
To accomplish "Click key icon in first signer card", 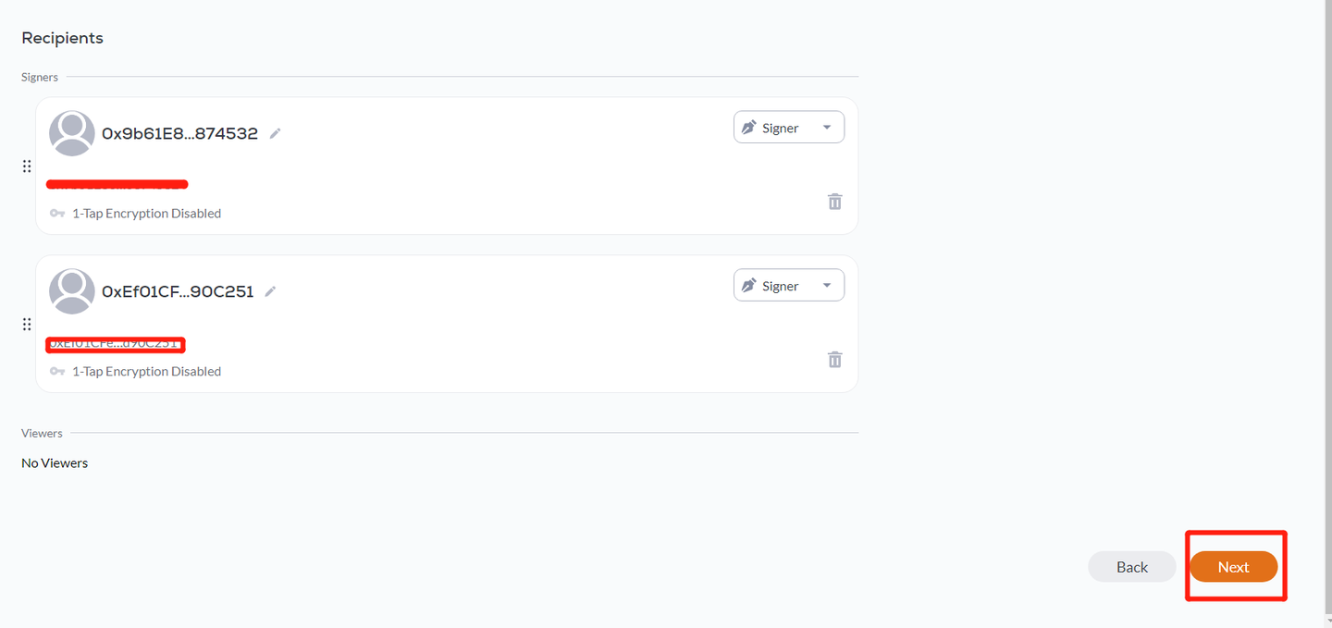I will pyautogui.click(x=57, y=214).
